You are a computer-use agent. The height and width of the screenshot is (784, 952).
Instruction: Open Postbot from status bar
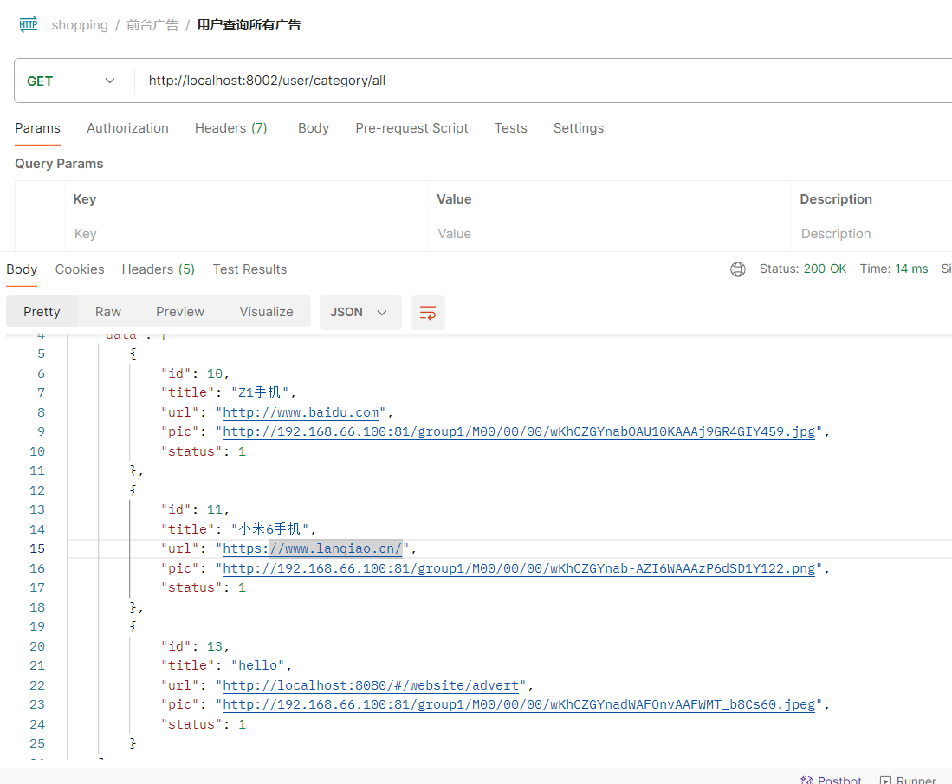click(831, 780)
